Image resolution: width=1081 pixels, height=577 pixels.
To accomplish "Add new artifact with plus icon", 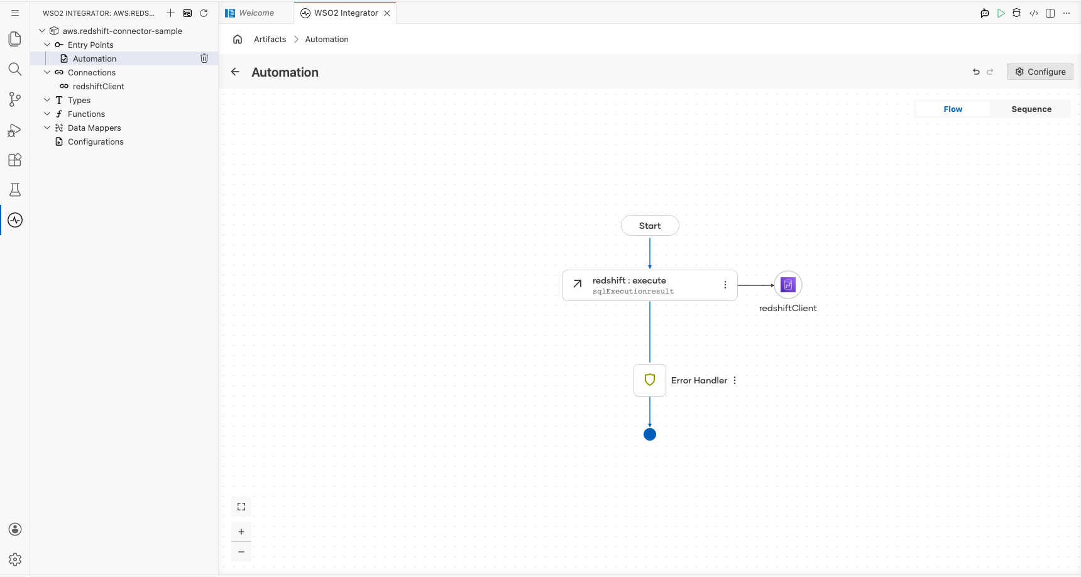I will click(x=170, y=13).
